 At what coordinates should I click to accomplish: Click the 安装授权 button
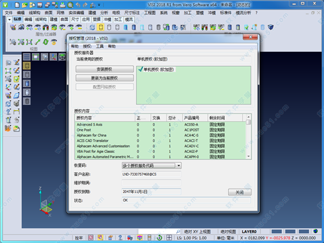[x=104, y=69]
